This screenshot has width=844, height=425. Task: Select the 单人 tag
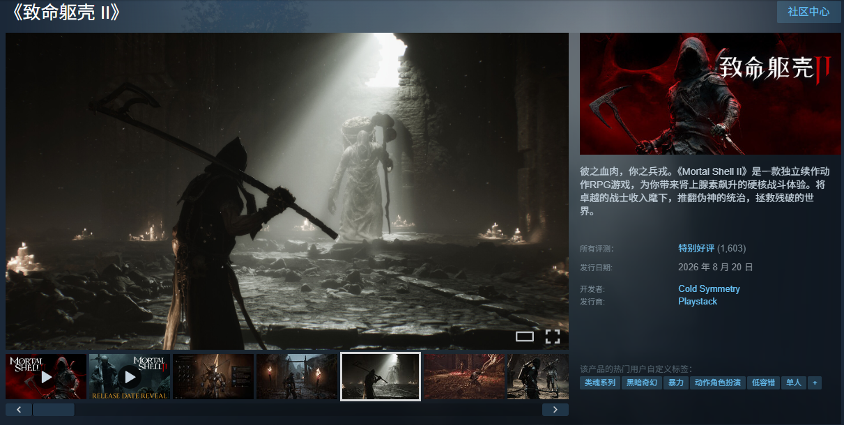pos(794,382)
